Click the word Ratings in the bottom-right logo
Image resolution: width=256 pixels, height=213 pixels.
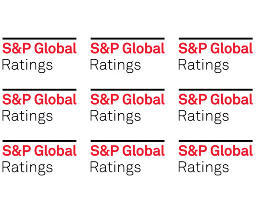[x=203, y=168]
